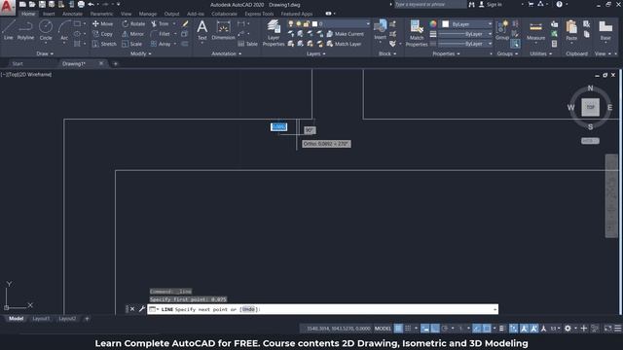Toggle object snap tracking in status bar
Viewport: 623px width, 350px height.
pyautogui.click(x=477, y=329)
